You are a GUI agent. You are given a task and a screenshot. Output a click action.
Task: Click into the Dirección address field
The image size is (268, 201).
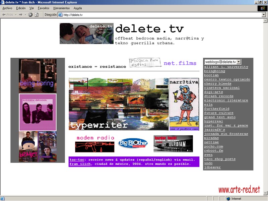(x=161, y=15)
